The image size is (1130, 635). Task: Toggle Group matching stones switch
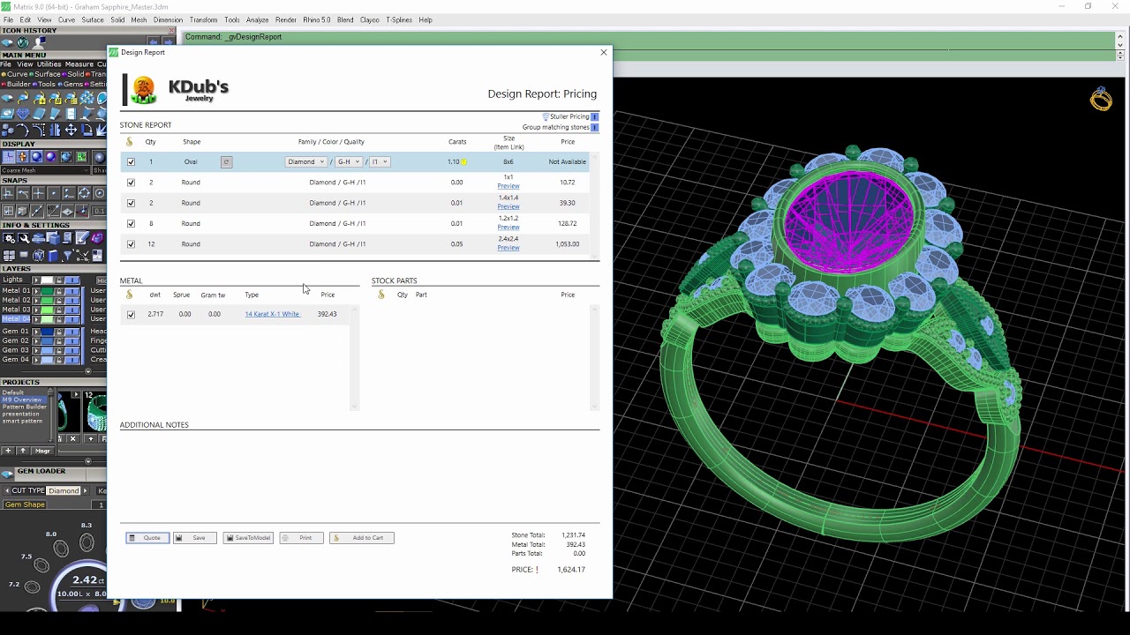[x=594, y=127]
